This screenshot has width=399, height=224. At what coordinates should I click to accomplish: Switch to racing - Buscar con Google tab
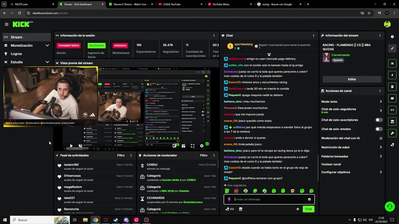pos(279,4)
